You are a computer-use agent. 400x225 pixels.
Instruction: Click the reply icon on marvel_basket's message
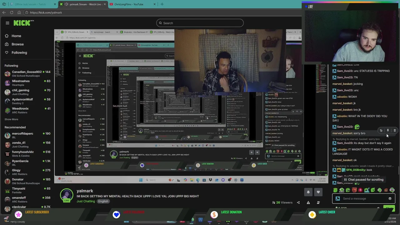(381, 131)
